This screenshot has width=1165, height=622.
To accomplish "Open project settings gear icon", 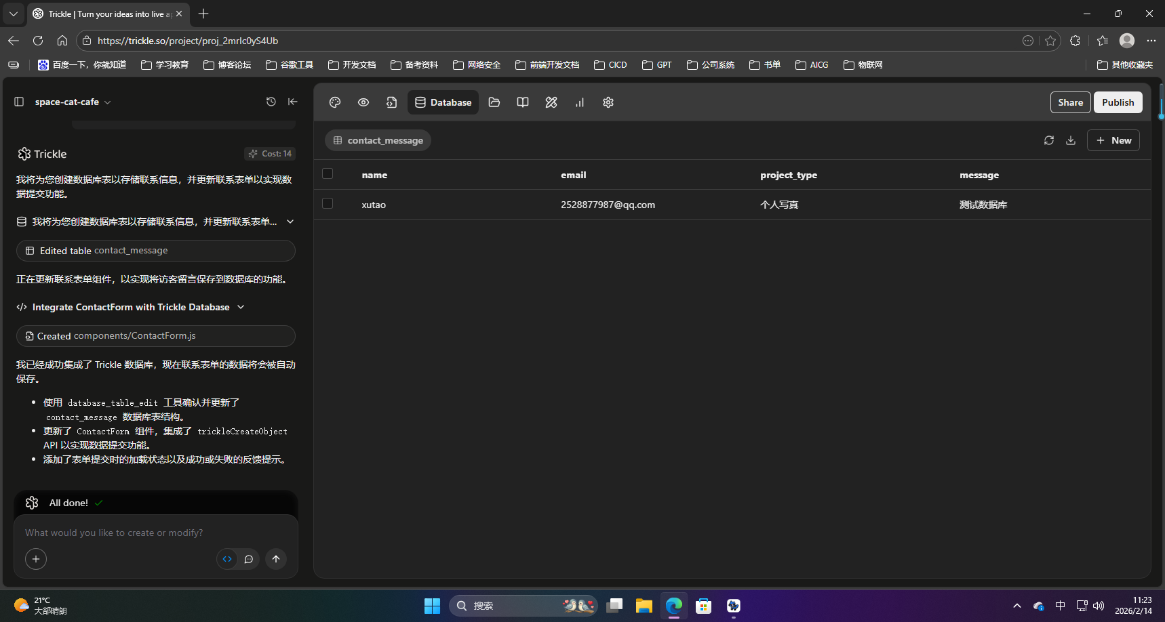I will coord(608,102).
